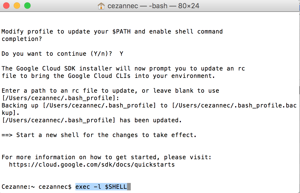Click the "Y" answer after continue prompt
Image resolution: width=300 pixels, height=193 pixels.
pos(121,54)
